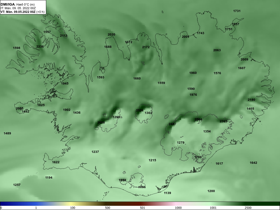The image size is (280, 210).
Task: Click the 2063 height value
Action: [x=217, y=50]
